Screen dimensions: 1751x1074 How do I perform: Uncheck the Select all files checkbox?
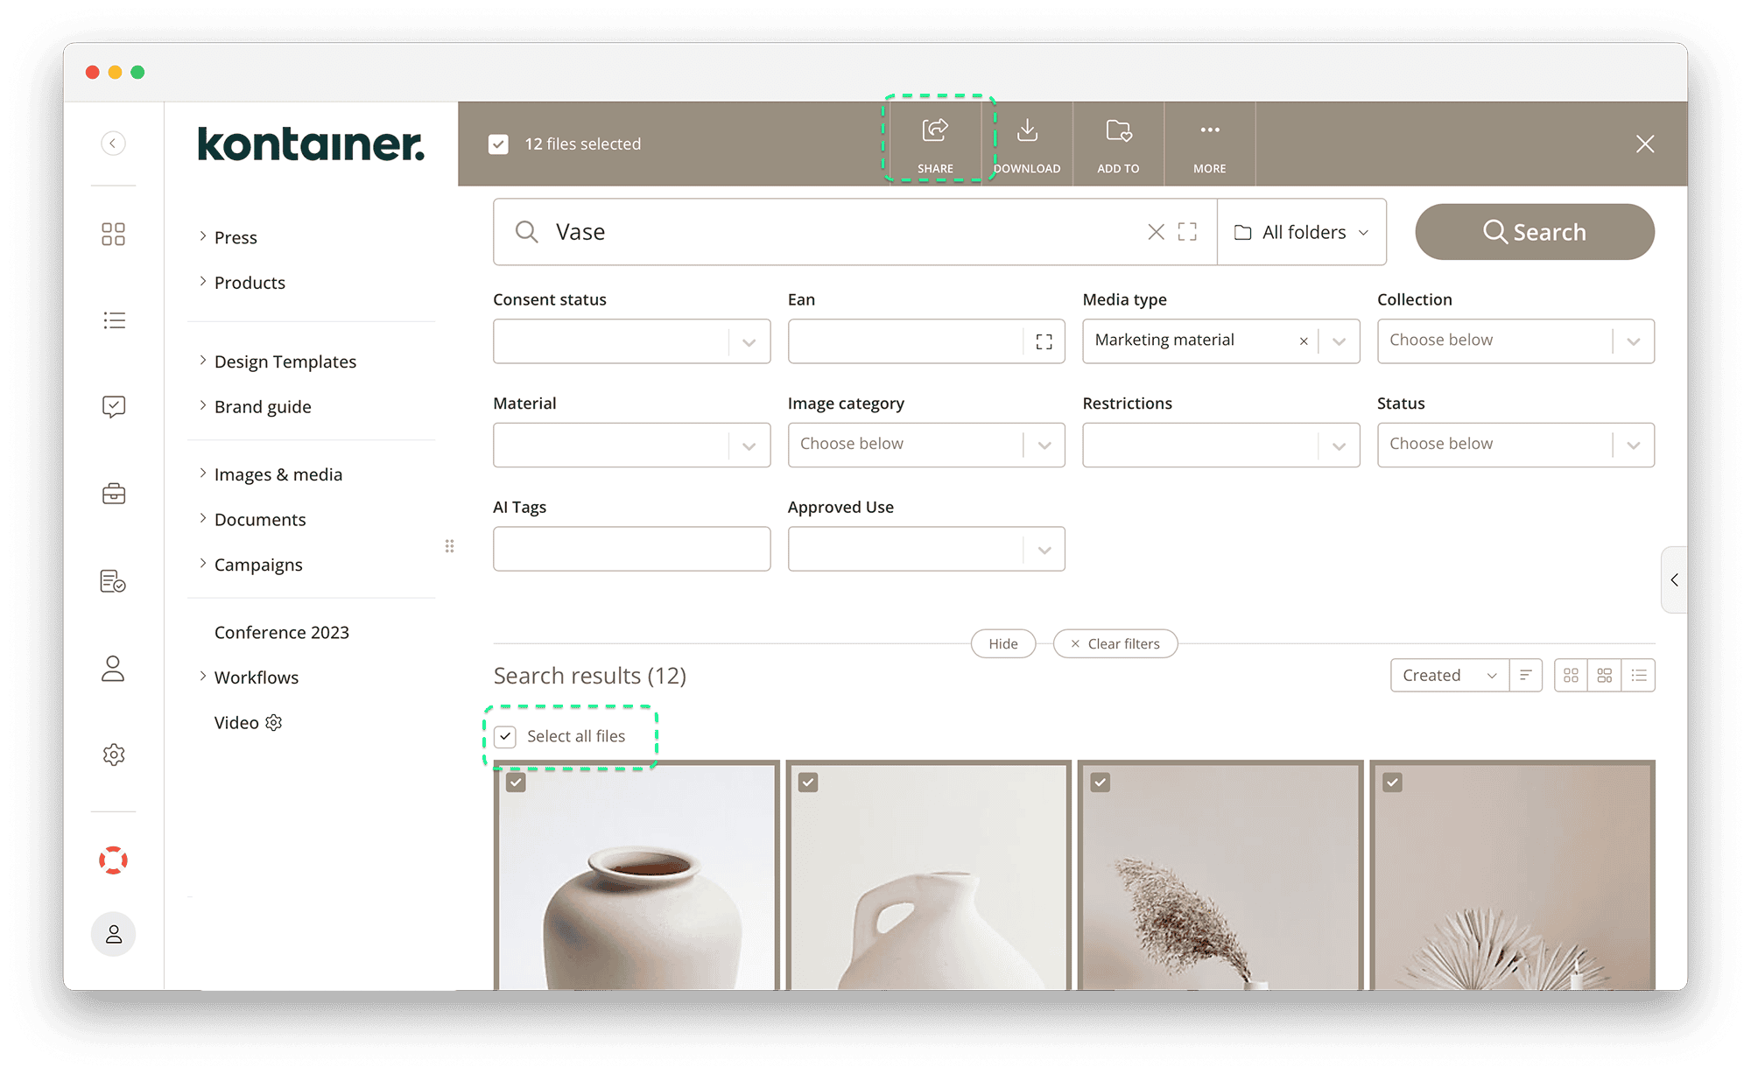[504, 736]
